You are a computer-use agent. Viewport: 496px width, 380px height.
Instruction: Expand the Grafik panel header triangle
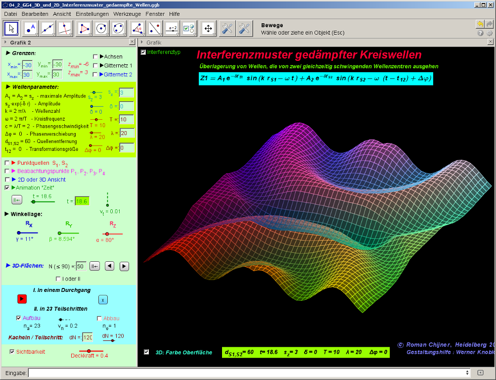tap(141, 43)
